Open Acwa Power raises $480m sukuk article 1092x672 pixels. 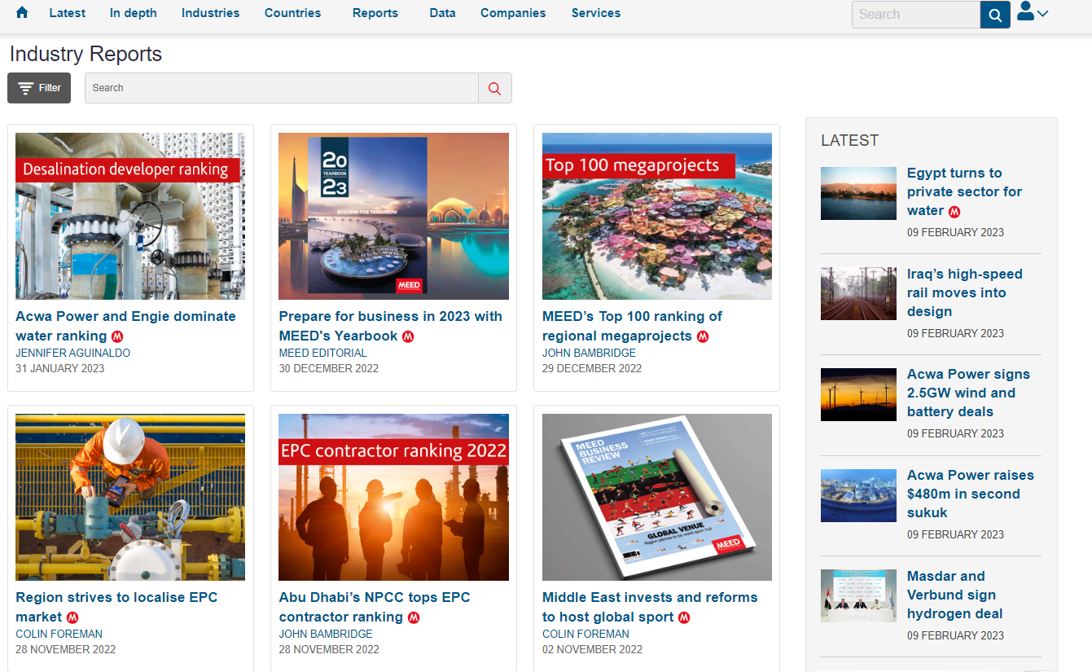[x=970, y=494]
